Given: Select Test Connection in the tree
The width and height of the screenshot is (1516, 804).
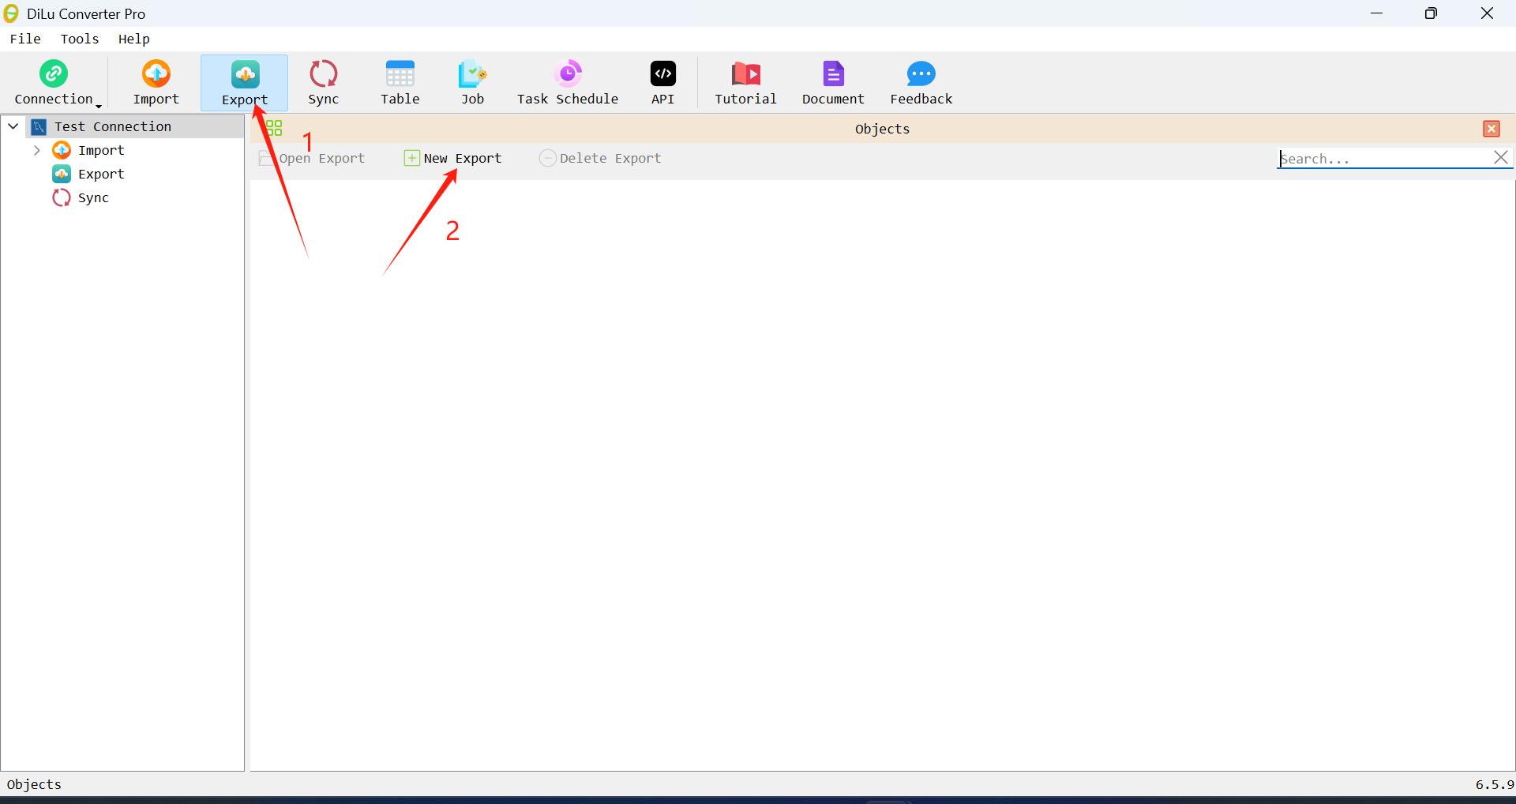Looking at the screenshot, I should tap(112, 126).
